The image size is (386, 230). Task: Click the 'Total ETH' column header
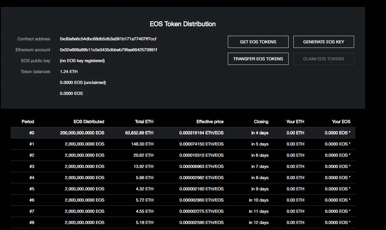[144, 122]
